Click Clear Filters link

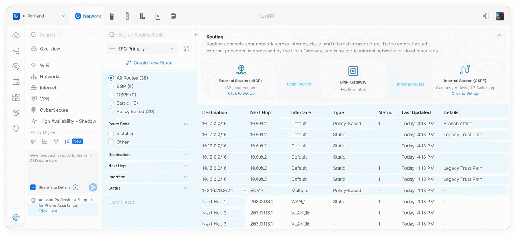point(121,202)
